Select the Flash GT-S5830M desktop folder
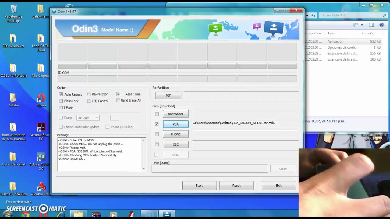The width and height of the screenshot is (390, 219). point(13,189)
